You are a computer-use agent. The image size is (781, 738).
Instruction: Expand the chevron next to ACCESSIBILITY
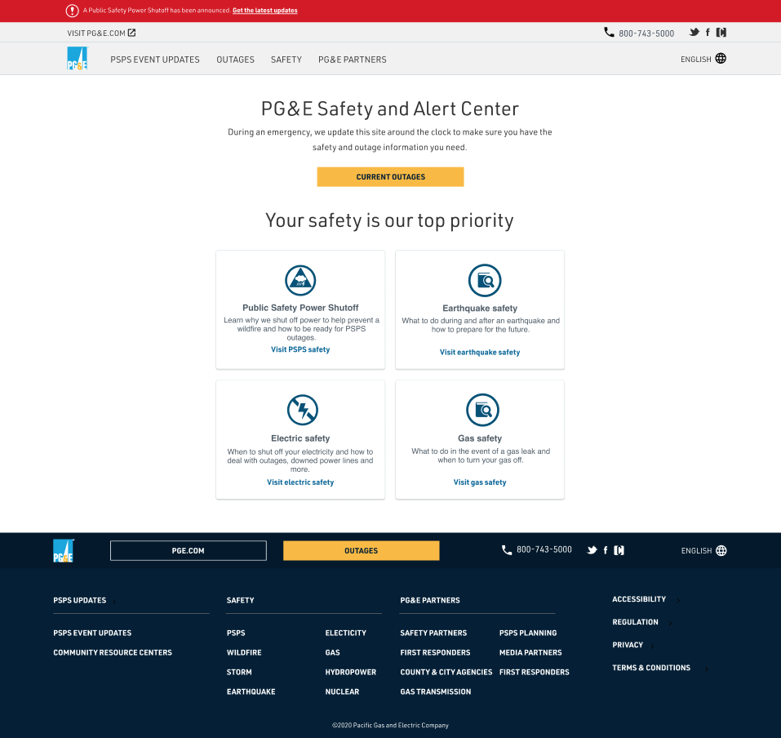pyautogui.click(x=678, y=601)
